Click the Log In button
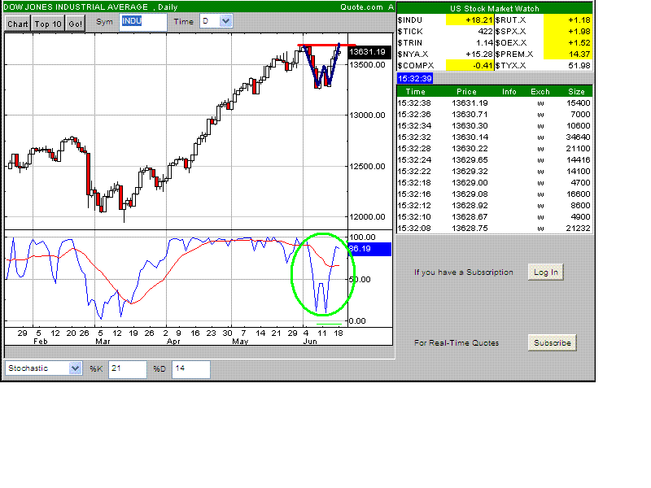 [545, 272]
